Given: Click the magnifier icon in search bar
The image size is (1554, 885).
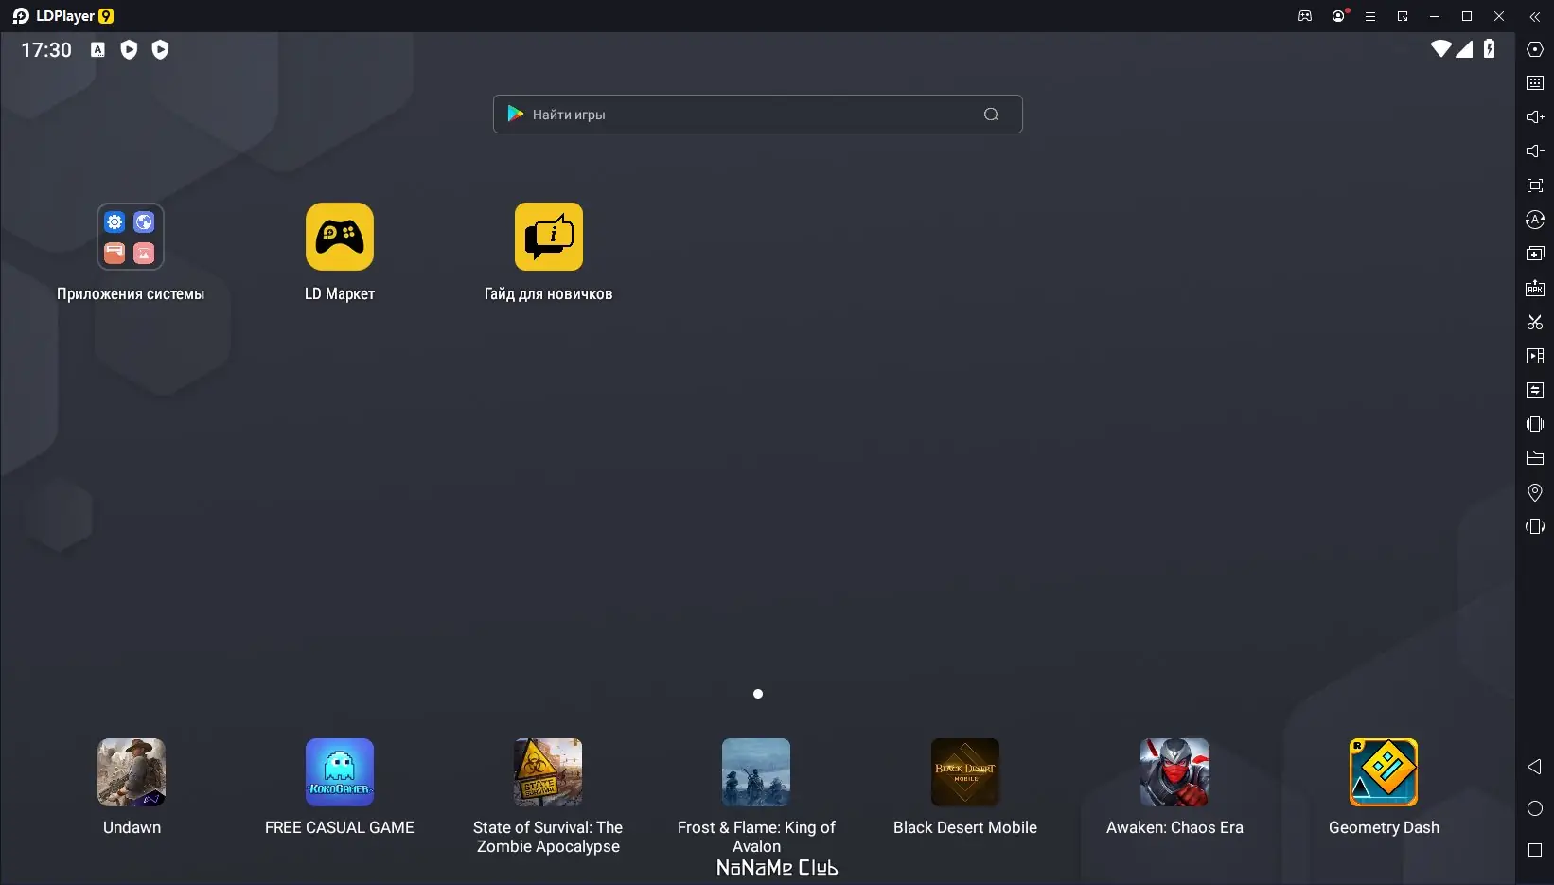Looking at the screenshot, I should point(991,115).
